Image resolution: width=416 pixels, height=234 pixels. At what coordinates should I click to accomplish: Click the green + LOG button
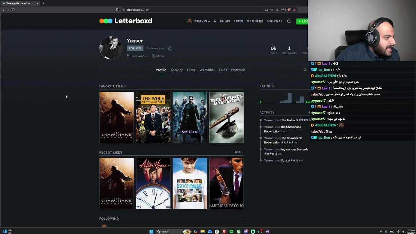pyautogui.click(x=302, y=21)
